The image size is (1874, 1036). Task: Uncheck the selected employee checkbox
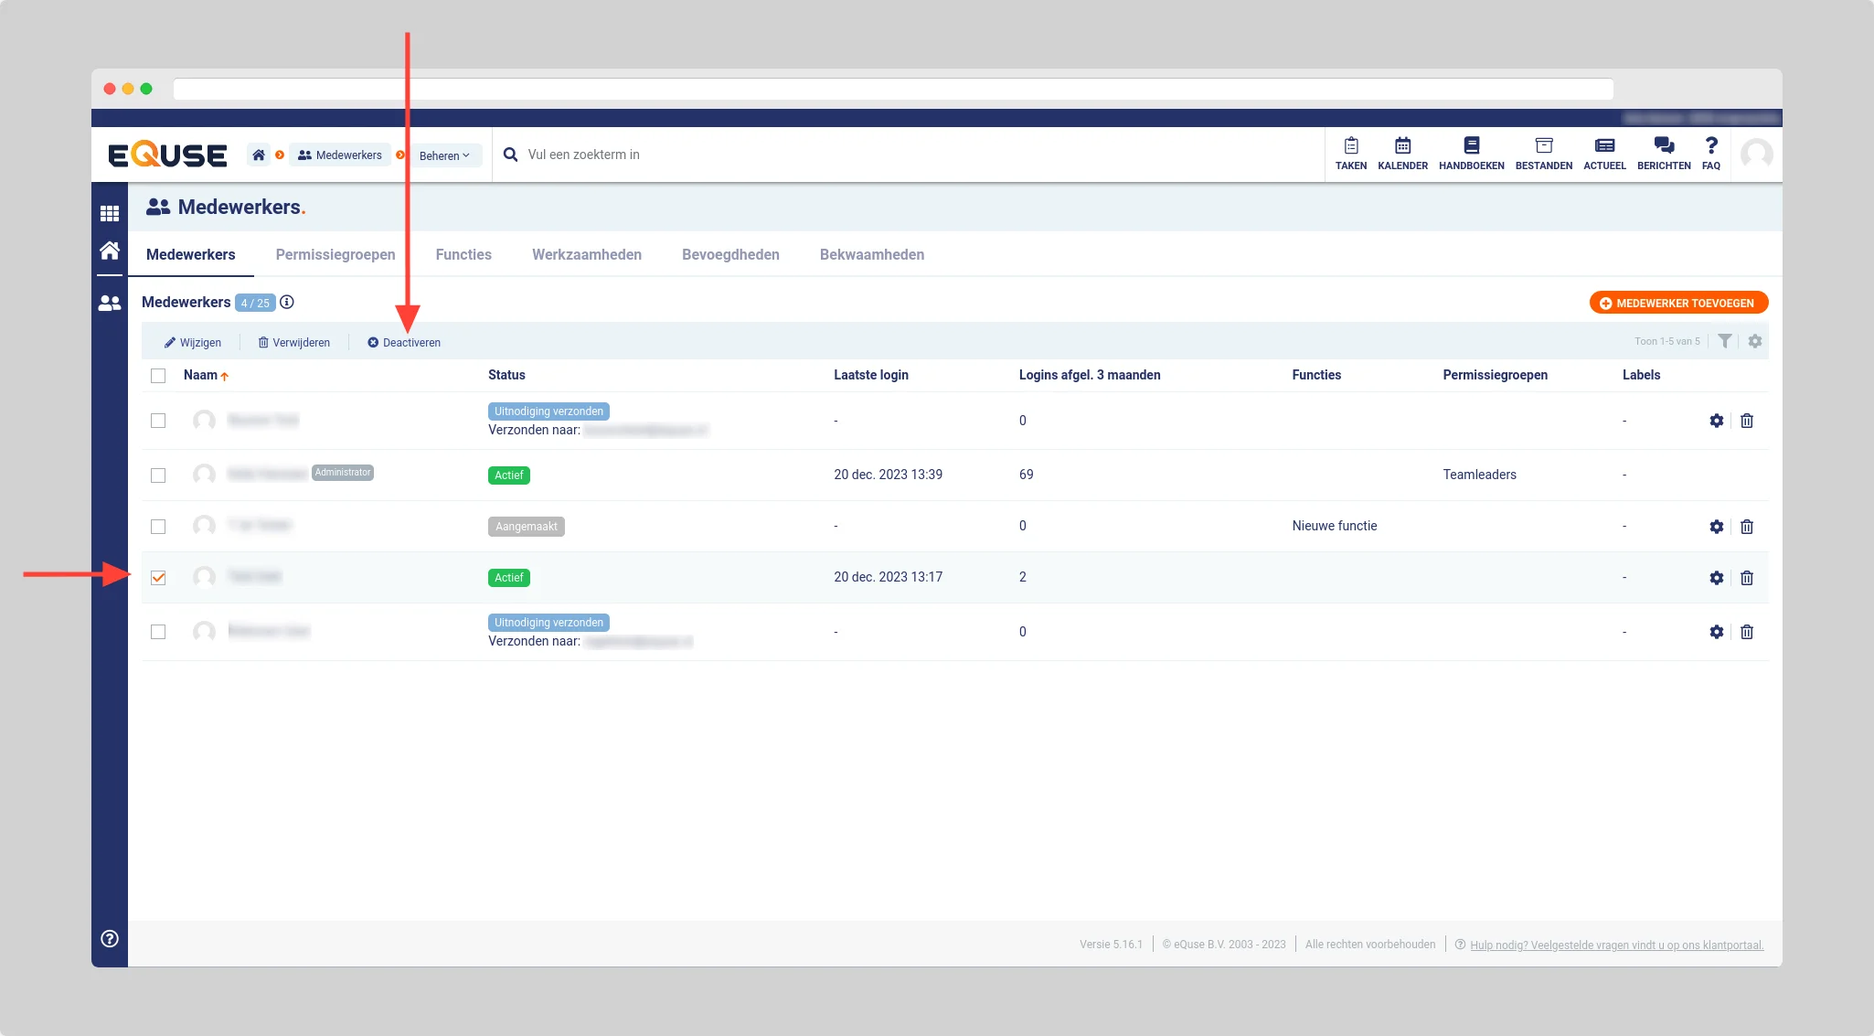tap(158, 578)
